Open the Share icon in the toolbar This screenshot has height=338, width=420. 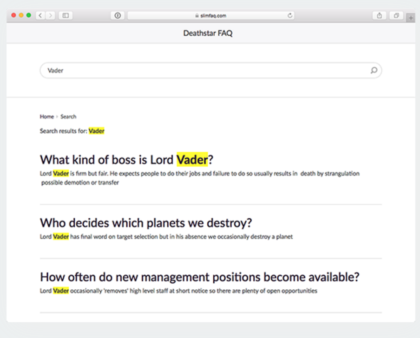coord(379,15)
